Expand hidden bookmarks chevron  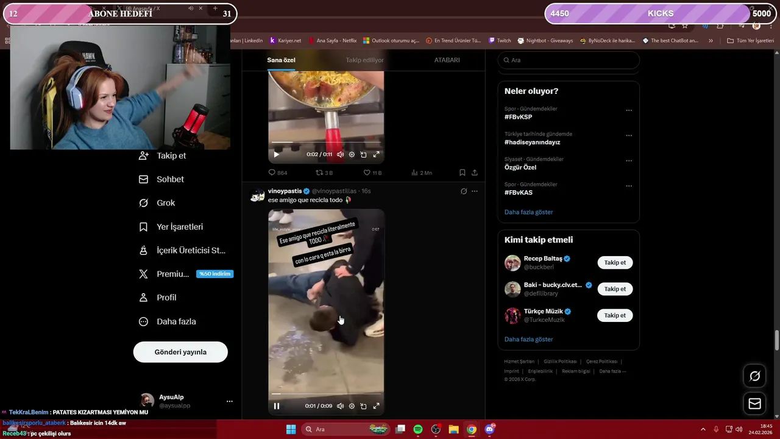click(711, 40)
